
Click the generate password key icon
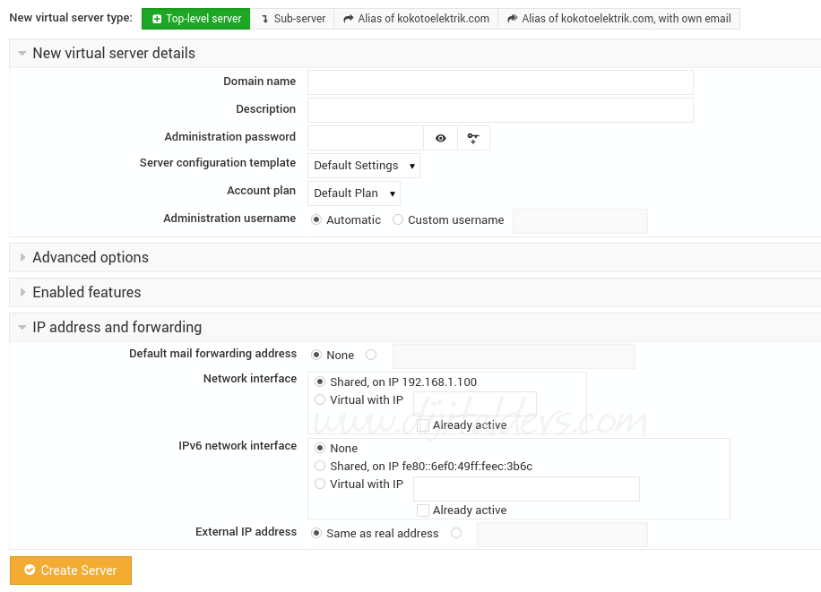473,138
